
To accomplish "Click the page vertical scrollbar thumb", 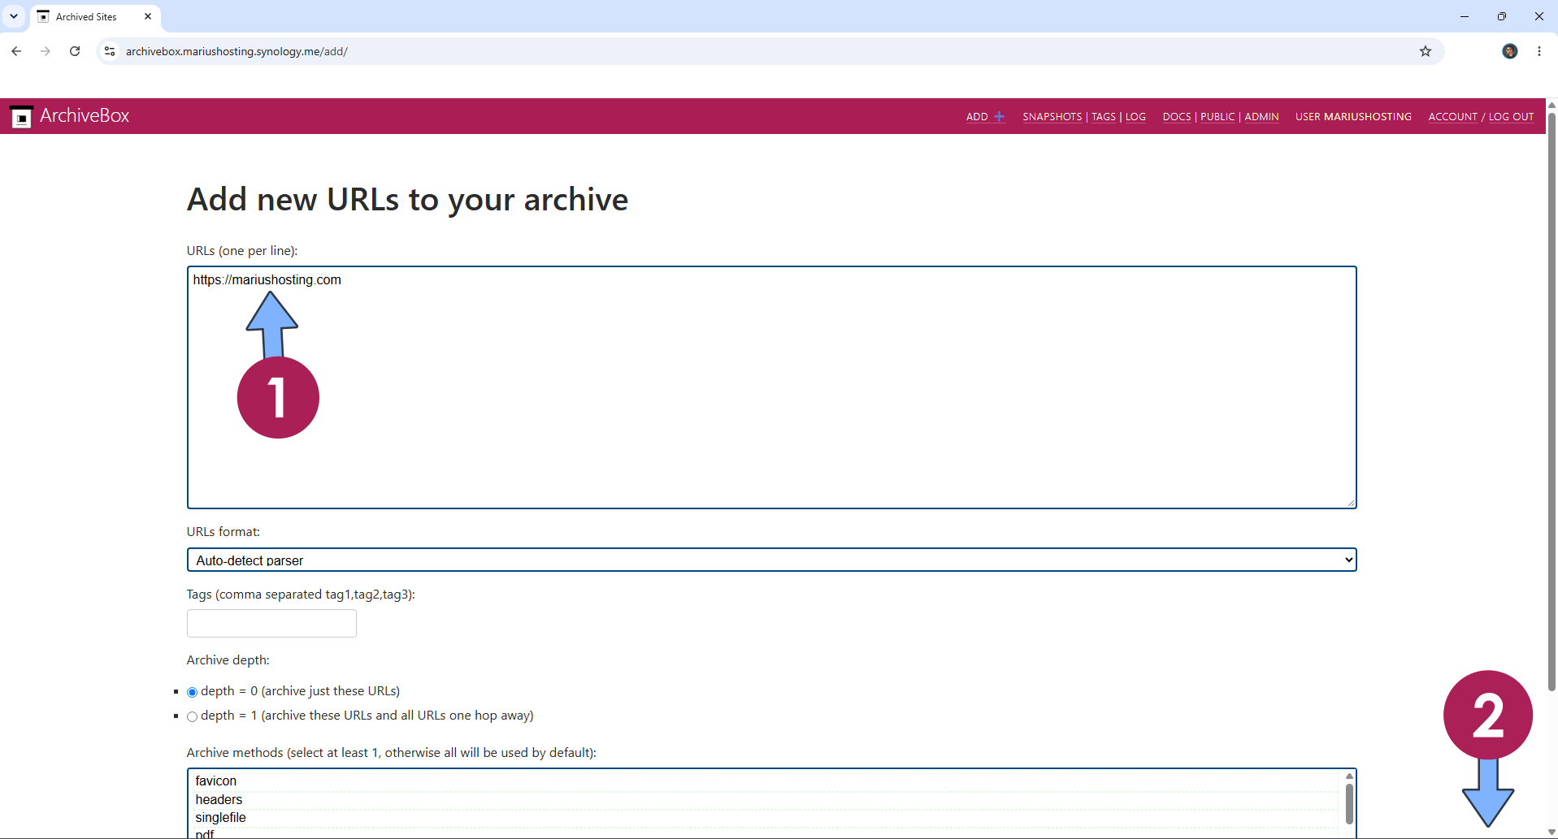I will [1551, 402].
